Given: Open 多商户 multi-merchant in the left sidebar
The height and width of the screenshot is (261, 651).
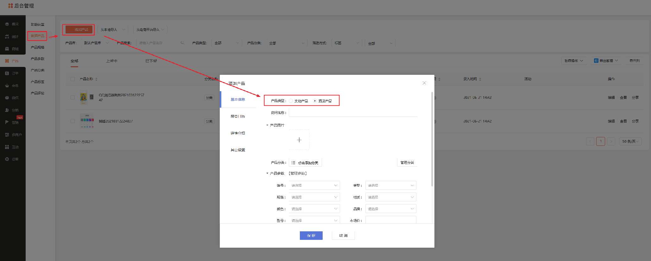Looking at the screenshot, I should point(13,135).
